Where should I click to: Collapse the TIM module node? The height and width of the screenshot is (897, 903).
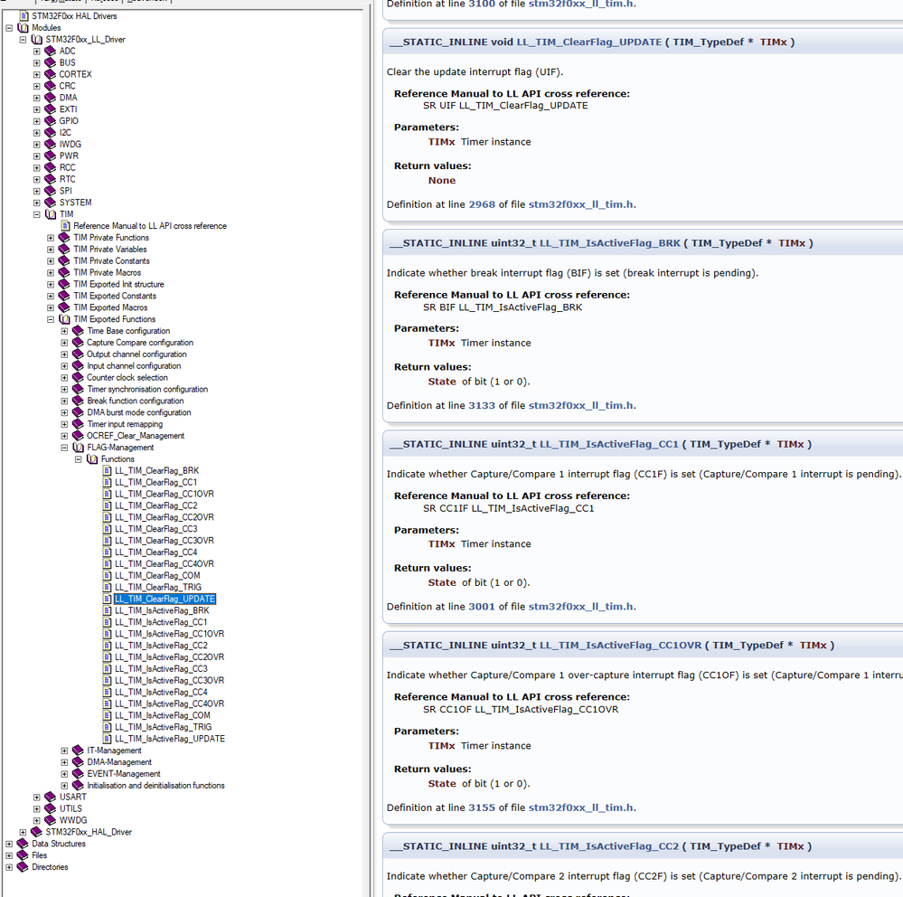[x=36, y=214]
